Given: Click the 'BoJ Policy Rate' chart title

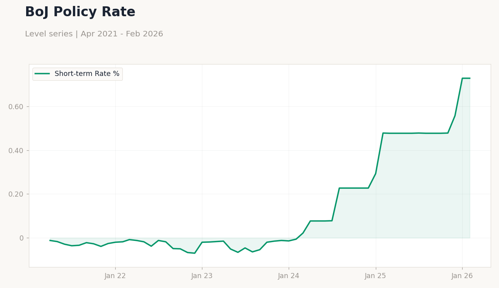Looking at the screenshot, I should 80,12.
